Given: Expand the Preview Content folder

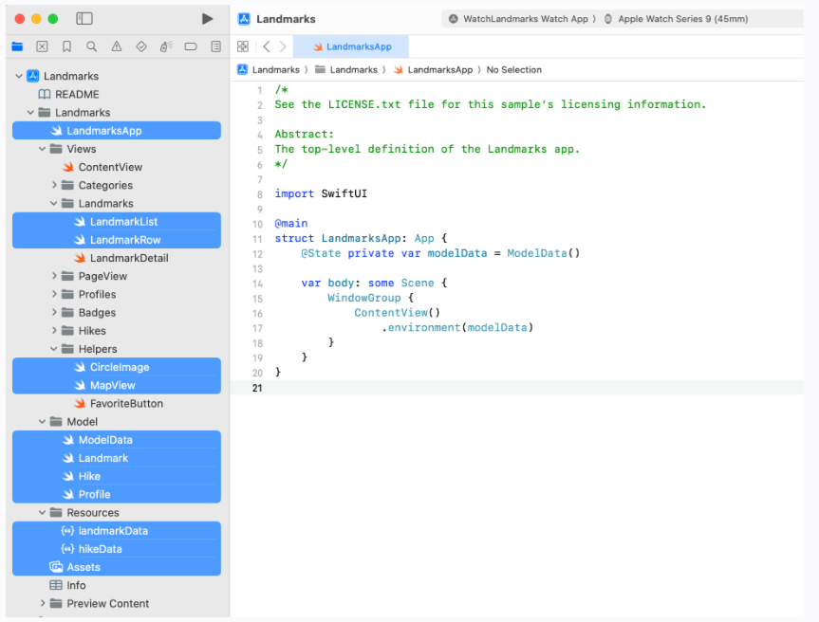Looking at the screenshot, I should point(43,604).
